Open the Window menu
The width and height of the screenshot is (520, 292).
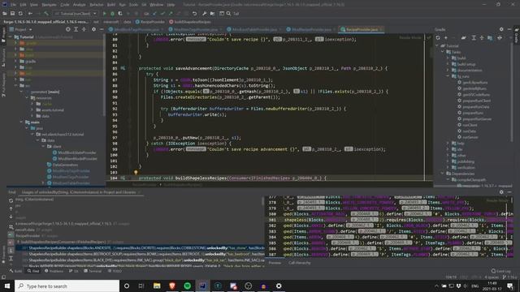point(156,5)
